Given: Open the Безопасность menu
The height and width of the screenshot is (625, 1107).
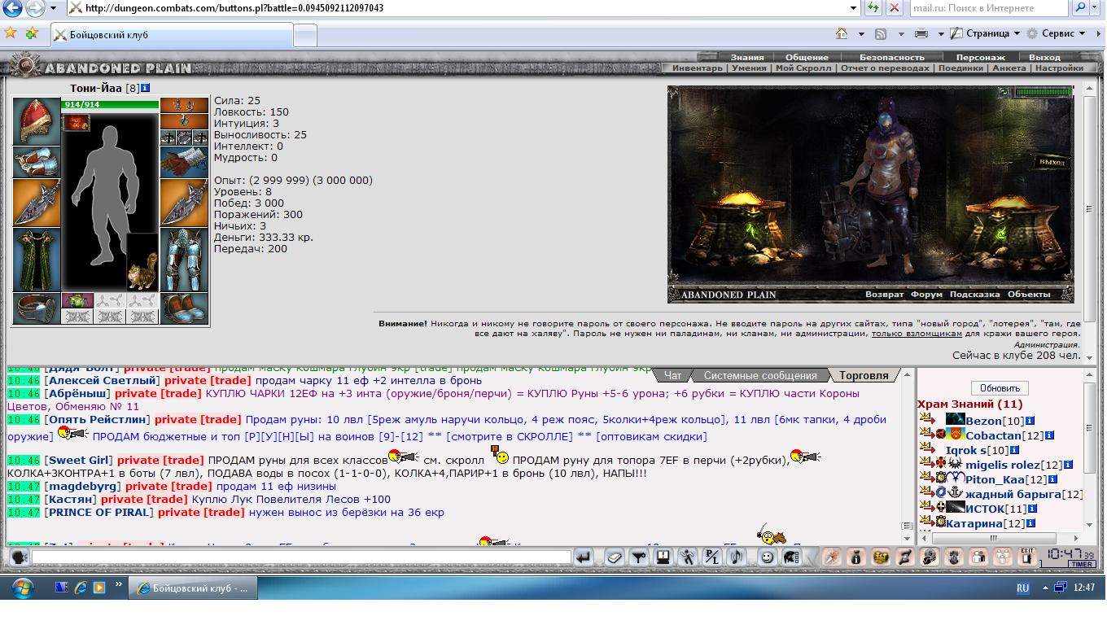Looking at the screenshot, I should 892,57.
